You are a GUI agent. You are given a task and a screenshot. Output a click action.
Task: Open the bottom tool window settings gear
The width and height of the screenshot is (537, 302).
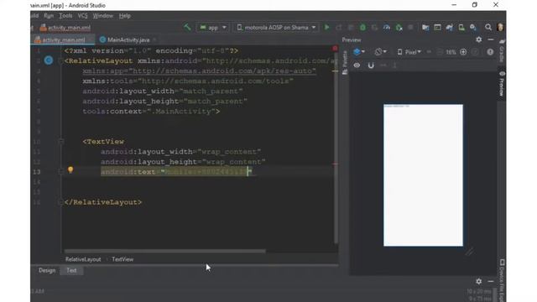point(479,281)
